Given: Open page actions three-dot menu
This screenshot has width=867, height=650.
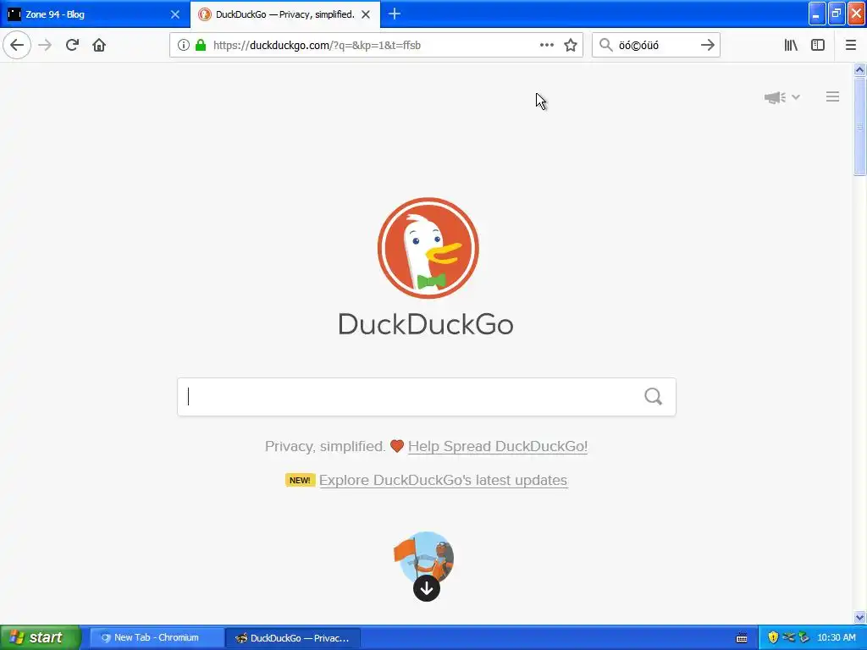Looking at the screenshot, I should pyautogui.click(x=546, y=46).
